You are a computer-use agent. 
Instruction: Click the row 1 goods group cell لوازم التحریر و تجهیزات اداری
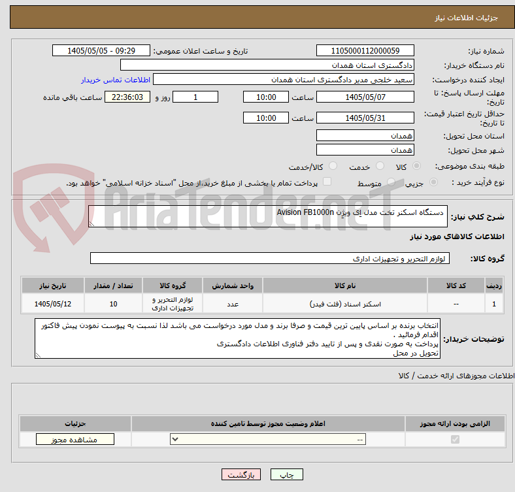pyautogui.click(x=173, y=304)
